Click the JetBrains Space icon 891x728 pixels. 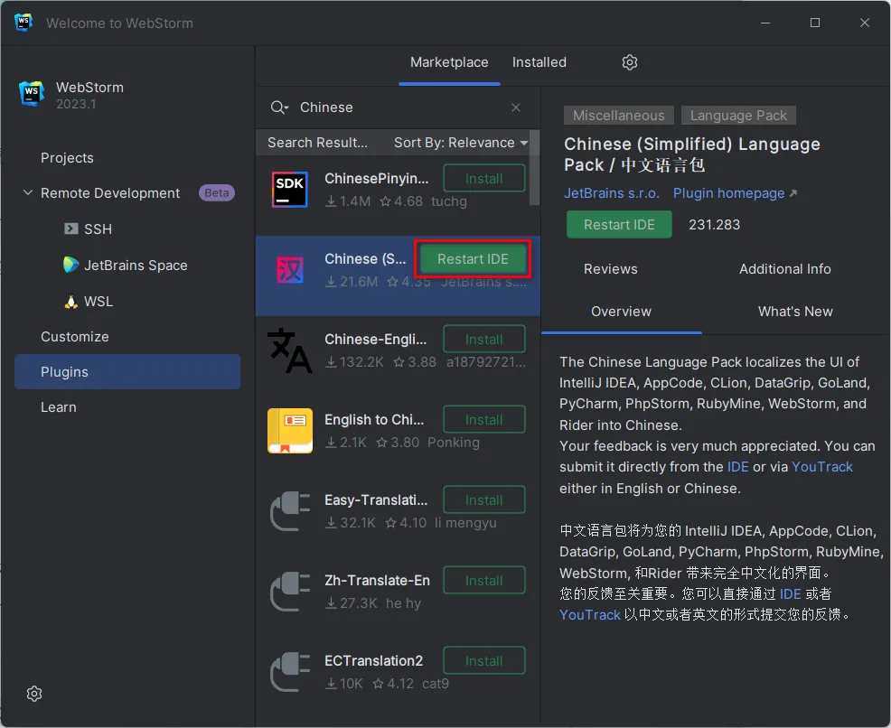(70, 265)
